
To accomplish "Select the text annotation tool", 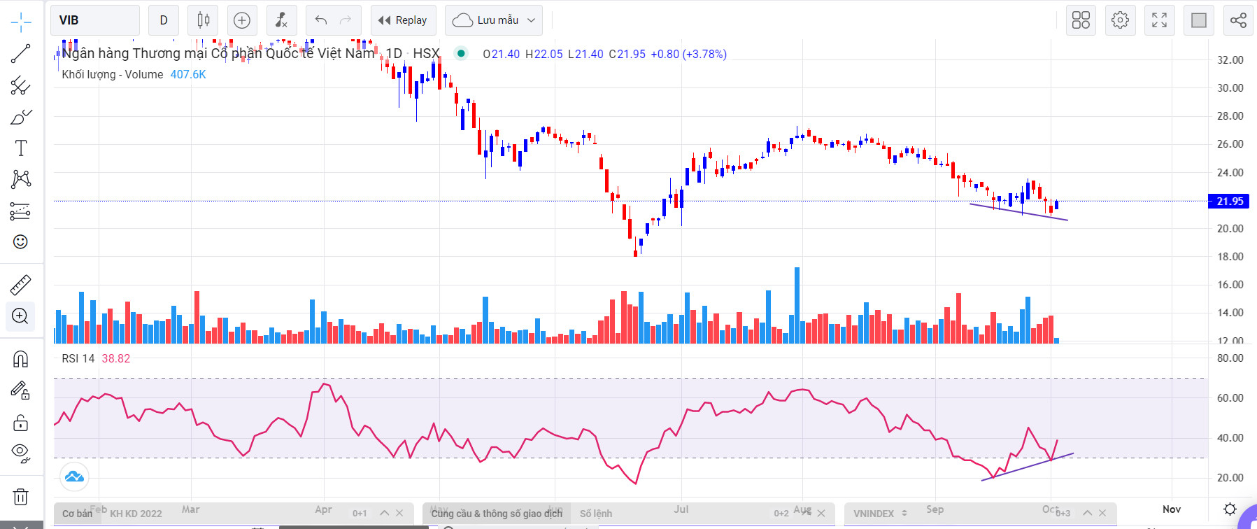I will 21,148.
